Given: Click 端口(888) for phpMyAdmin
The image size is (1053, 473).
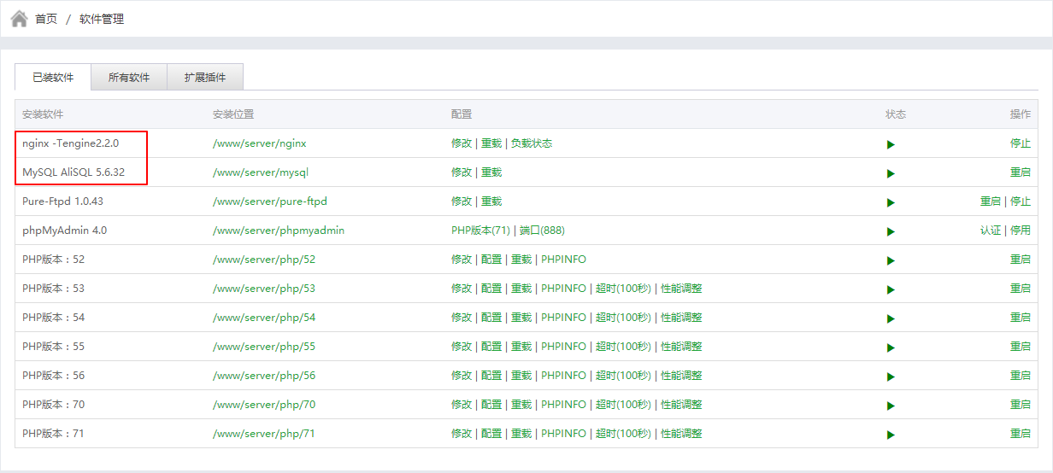Looking at the screenshot, I should (542, 231).
